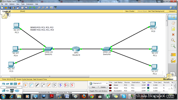This screenshot has width=178, height=100.
Task: Toggle the PC5 fire indicator
Action: point(110,88)
